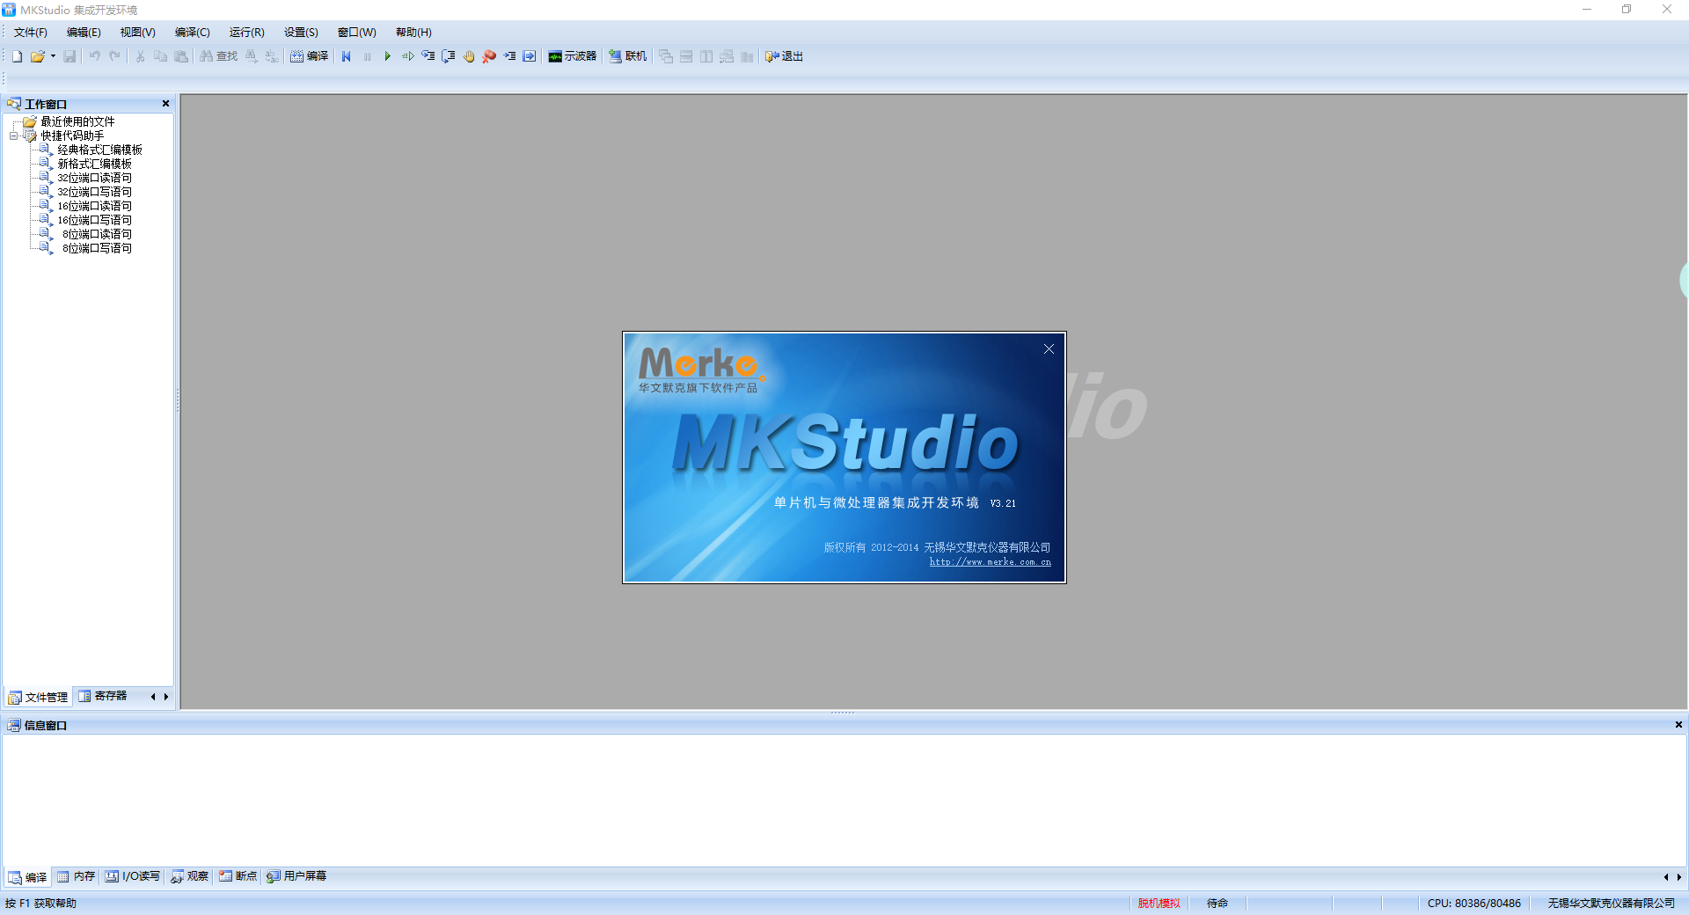Select 8位端口读语句 snippet

coord(97,234)
